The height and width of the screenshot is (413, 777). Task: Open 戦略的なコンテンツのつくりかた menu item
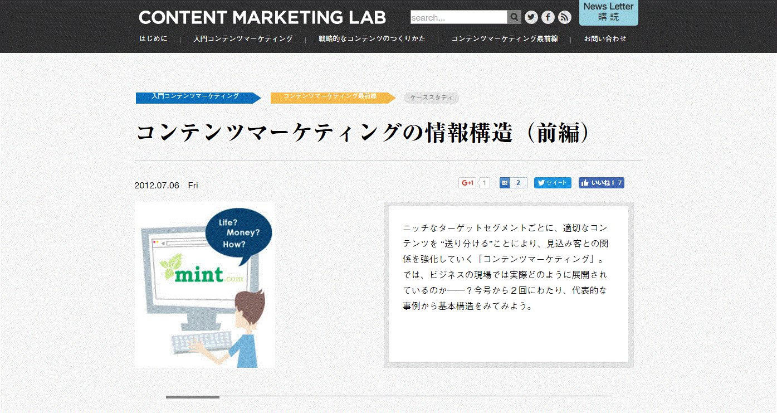pos(372,39)
